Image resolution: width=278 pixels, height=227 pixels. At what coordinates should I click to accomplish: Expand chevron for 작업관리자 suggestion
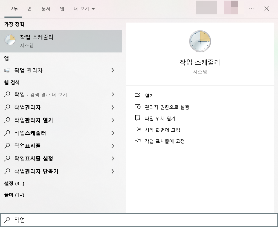pos(113,107)
